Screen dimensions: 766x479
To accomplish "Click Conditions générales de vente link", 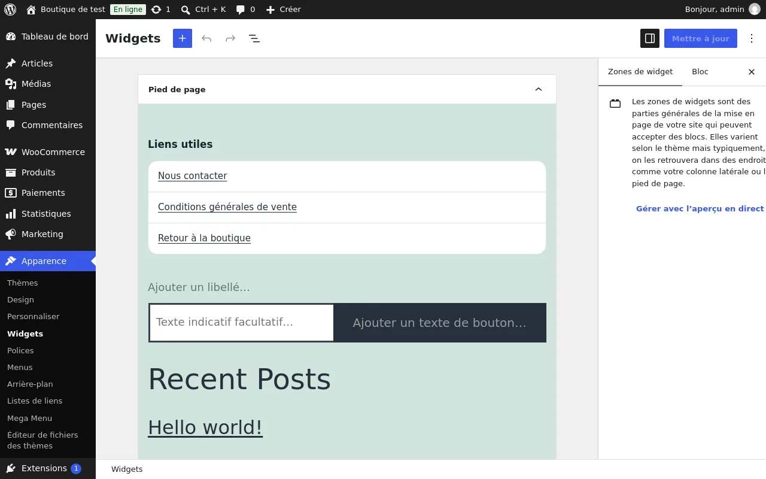I will pos(227,207).
